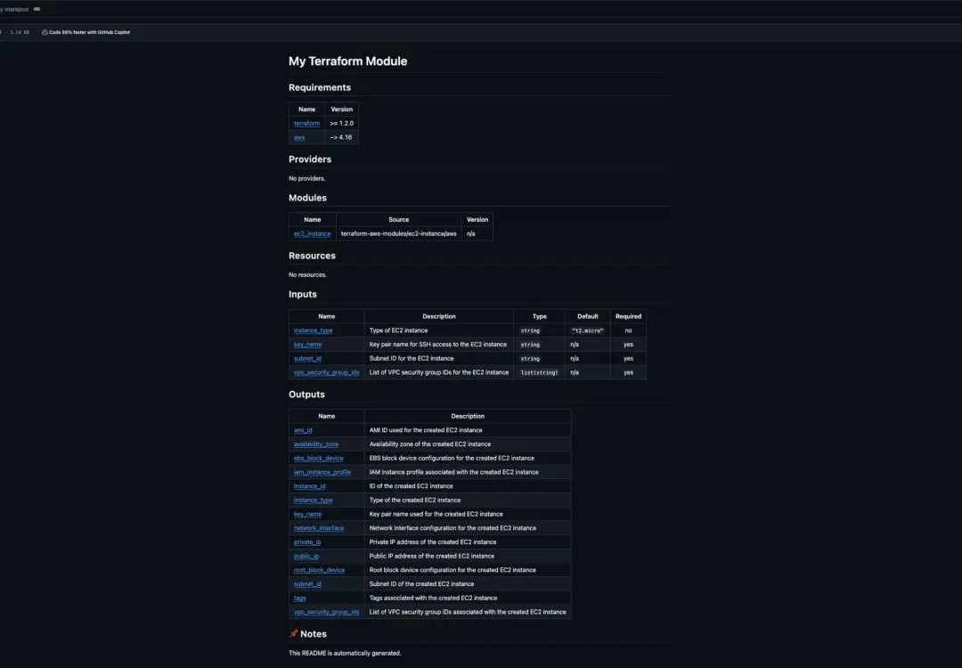Viewport: 962px width, 668px height.
Task: Open the ec2_instance module link
Action: [313, 233]
